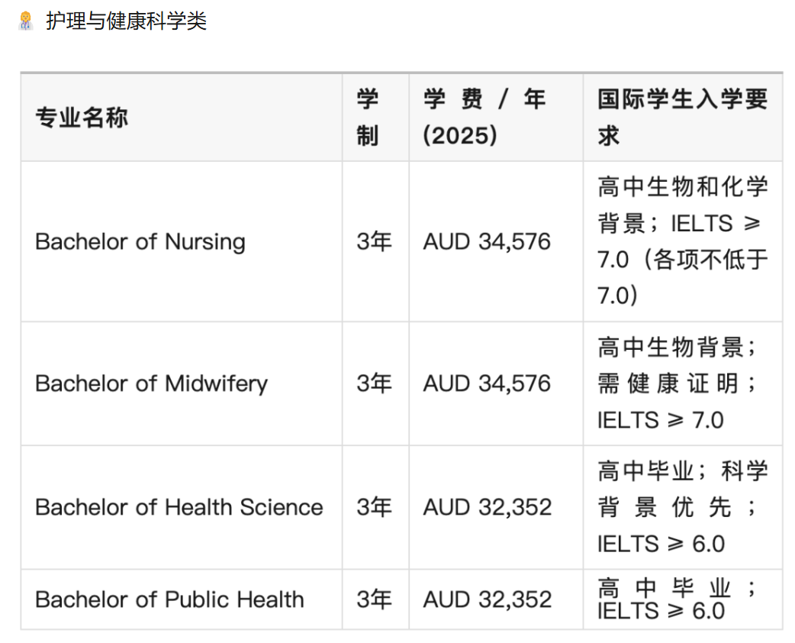Select the Bachelor of Health Science cell

click(179, 507)
